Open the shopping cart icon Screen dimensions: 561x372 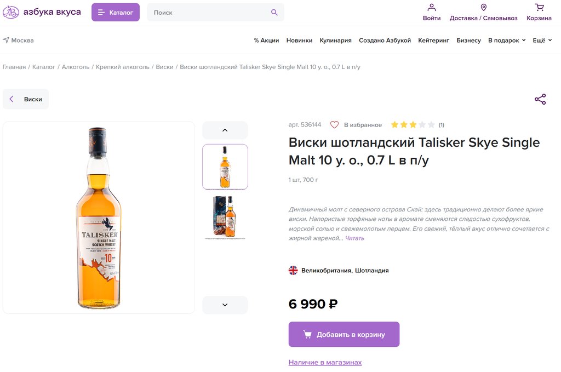tap(539, 8)
